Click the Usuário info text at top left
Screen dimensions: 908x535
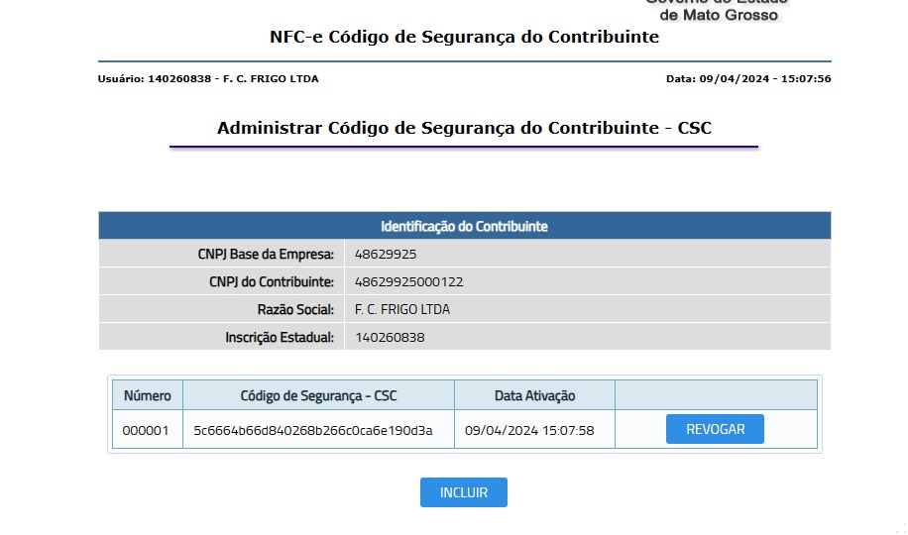pos(208,78)
